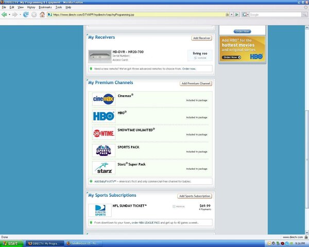309x247 pixels.
Task: Open the View menu
Action: [21, 7]
